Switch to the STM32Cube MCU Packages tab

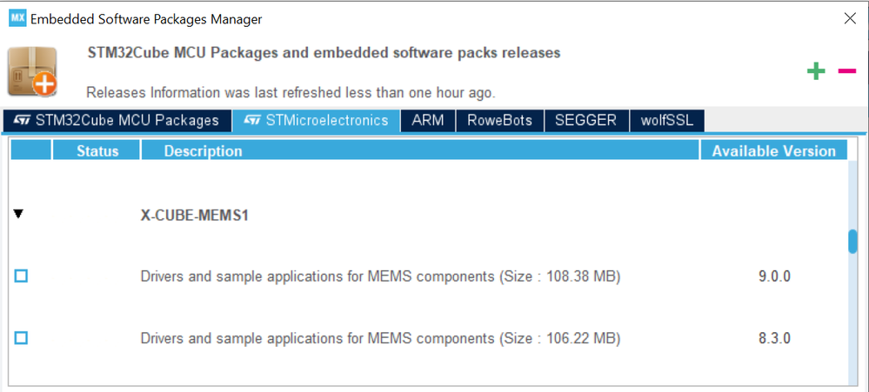[x=117, y=120]
